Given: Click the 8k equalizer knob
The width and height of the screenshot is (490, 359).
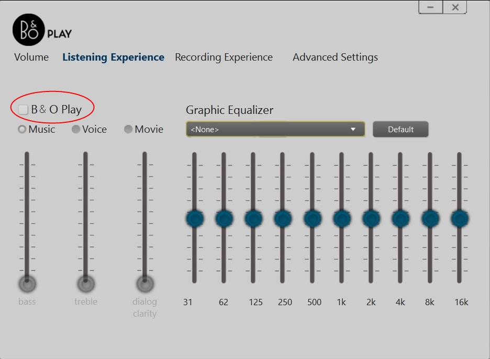Looking at the screenshot, I should click(x=430, y=218).
